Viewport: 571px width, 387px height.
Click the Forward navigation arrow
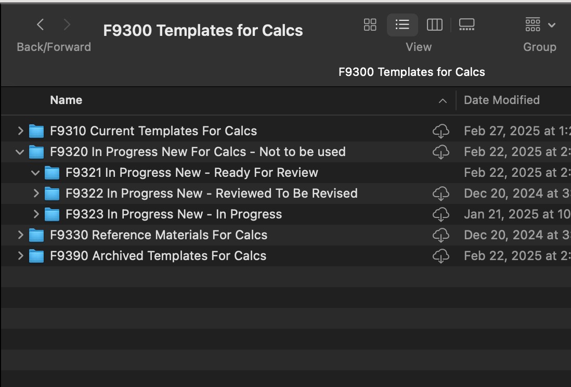tap(67, 24)
